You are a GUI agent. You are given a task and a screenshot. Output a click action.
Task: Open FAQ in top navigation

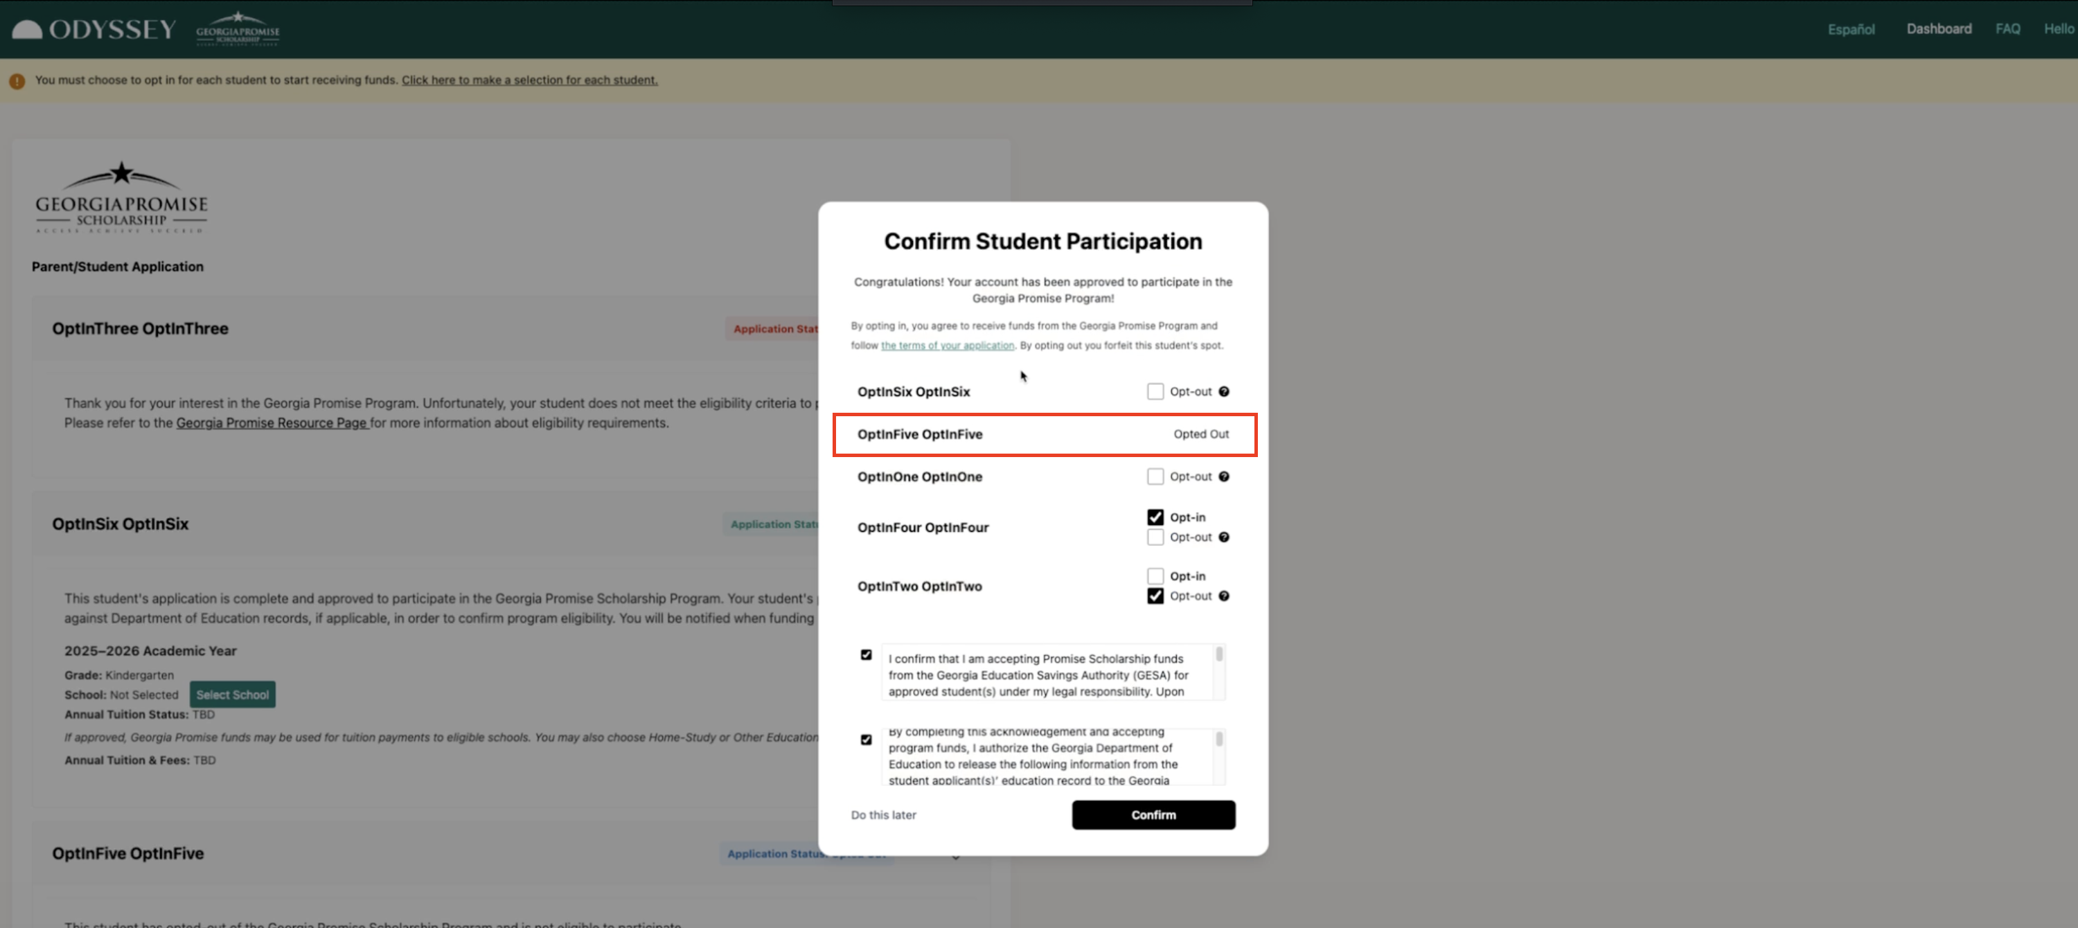point(2007,29)
